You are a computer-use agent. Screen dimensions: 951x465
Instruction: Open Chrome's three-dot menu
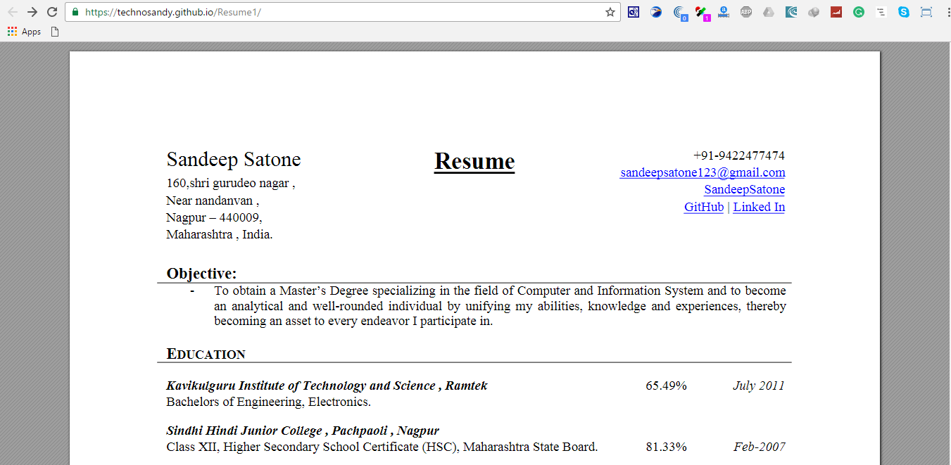pos(947,12)
